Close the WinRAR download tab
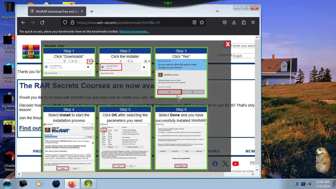336x189 pixels. tap(82, 12)
